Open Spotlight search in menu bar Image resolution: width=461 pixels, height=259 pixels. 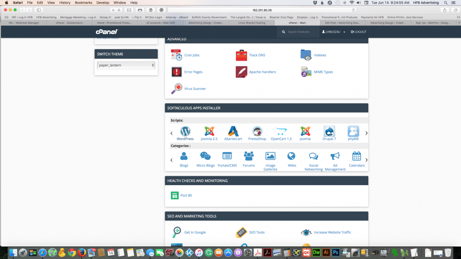tap(446, 3)
